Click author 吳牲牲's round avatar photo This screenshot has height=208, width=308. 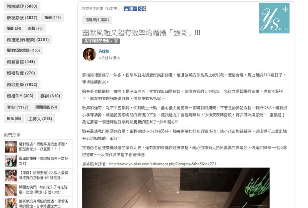click(x=89, y=54)
